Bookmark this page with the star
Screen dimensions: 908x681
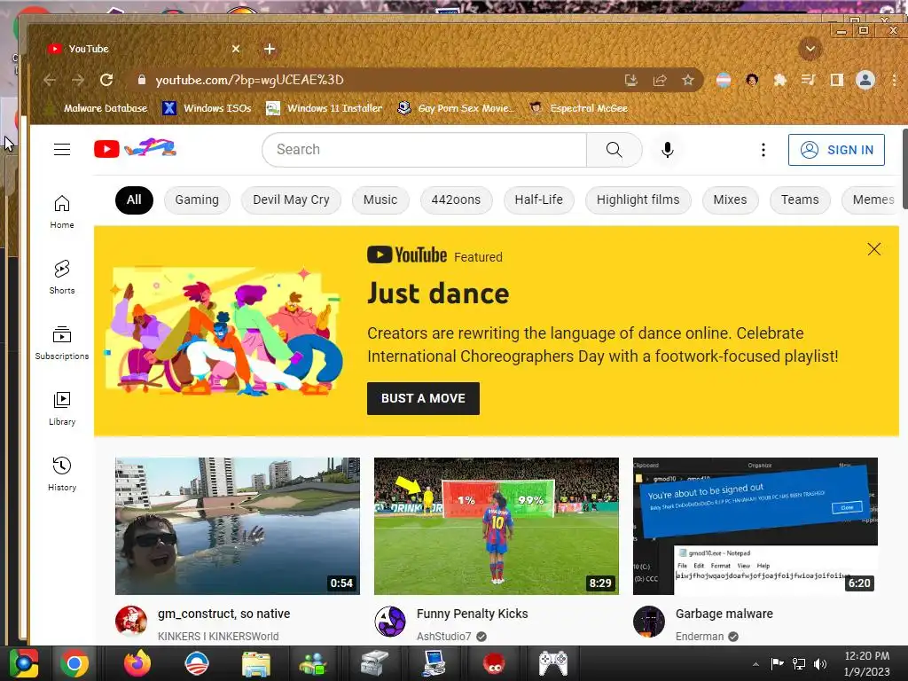click(687, 80)
